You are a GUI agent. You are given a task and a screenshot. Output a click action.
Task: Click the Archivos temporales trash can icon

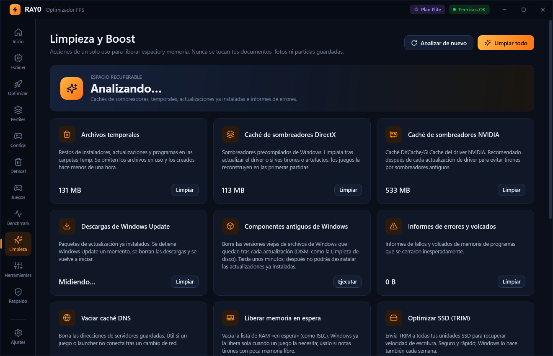[x=67, y=134]
